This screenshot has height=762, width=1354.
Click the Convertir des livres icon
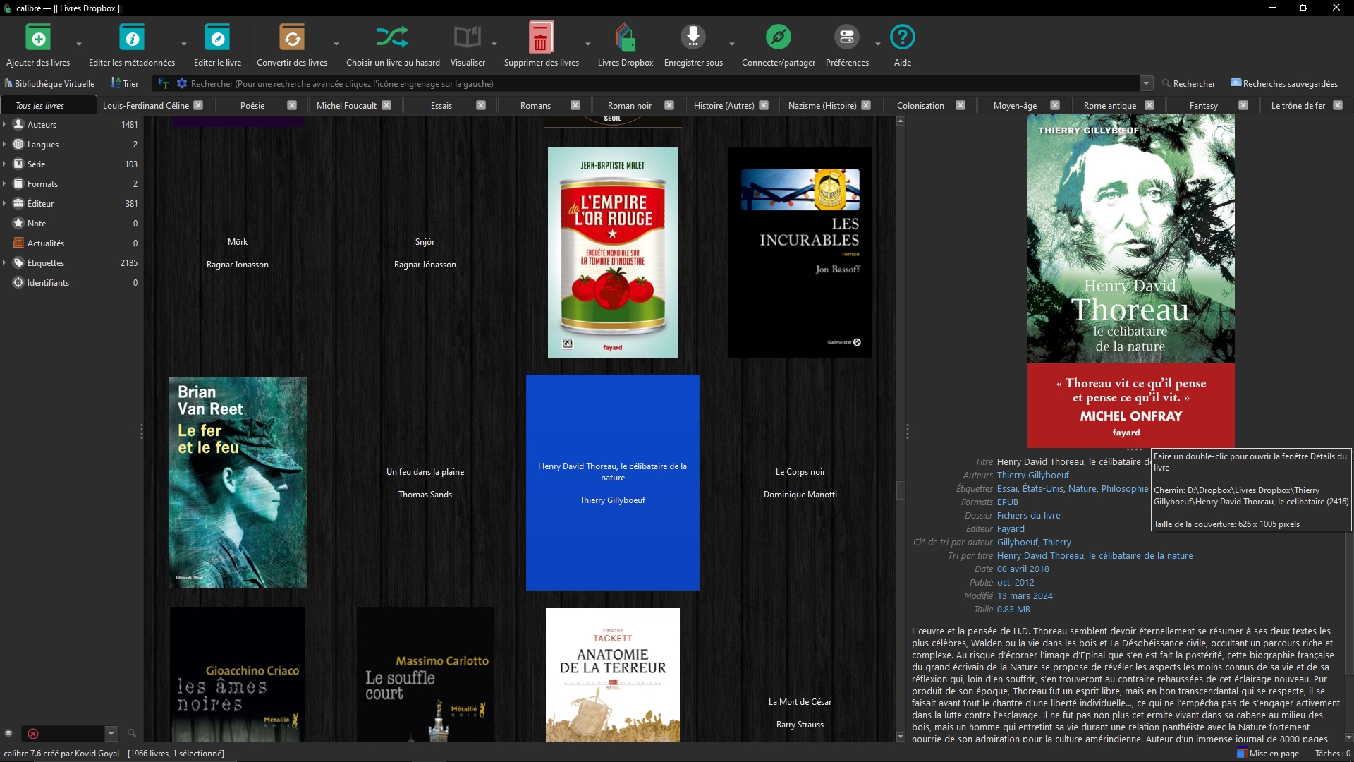click(291, 37)
